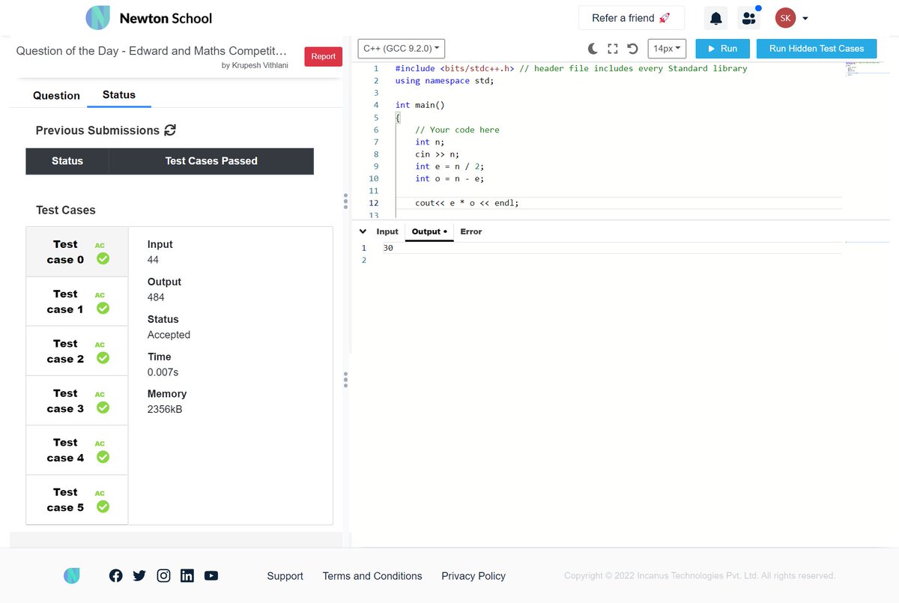This screenshot has width=899, height=603.
Task: Click the Input value 44
Action: coord(153,260)
